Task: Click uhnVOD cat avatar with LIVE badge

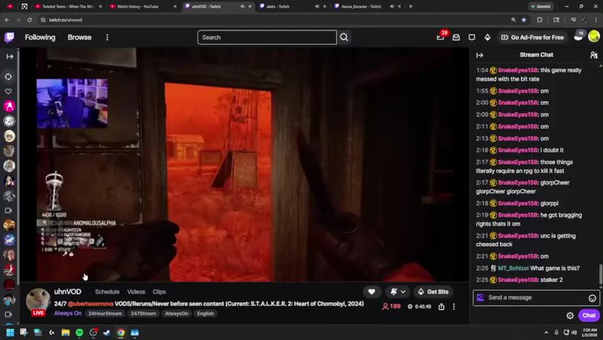Action: (x=38, y=302)
